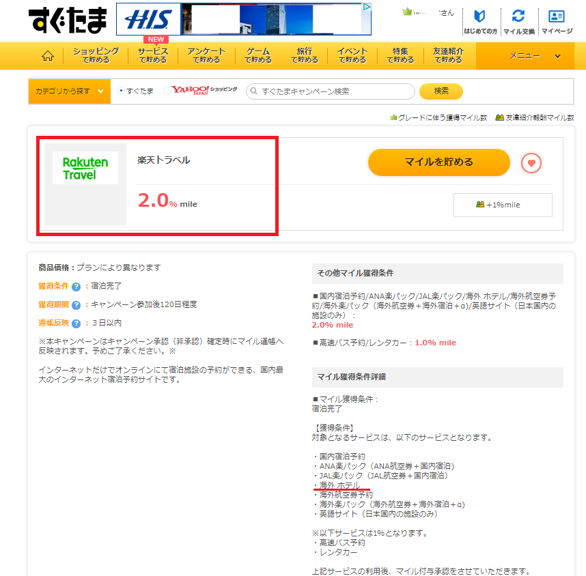Image resolution: width=586 pixels, height=576 pixels.
Task: Open the 友達紹介で貯める menu
Action: pyautogui.click(x=448, y=55)
